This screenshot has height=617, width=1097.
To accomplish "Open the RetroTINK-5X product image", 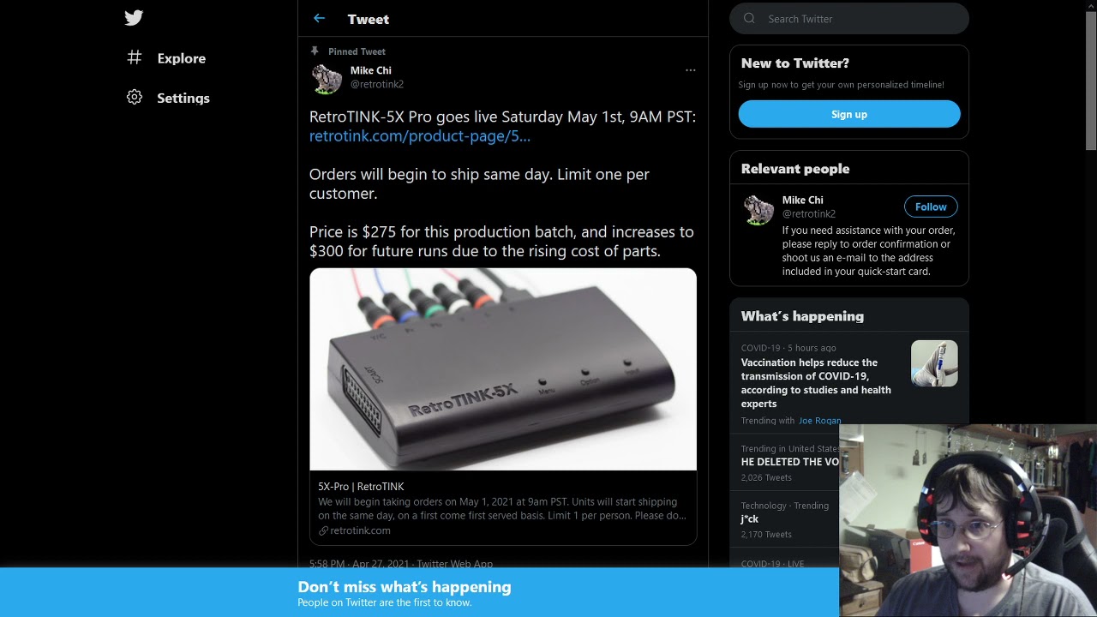I will tap(503, 369).
